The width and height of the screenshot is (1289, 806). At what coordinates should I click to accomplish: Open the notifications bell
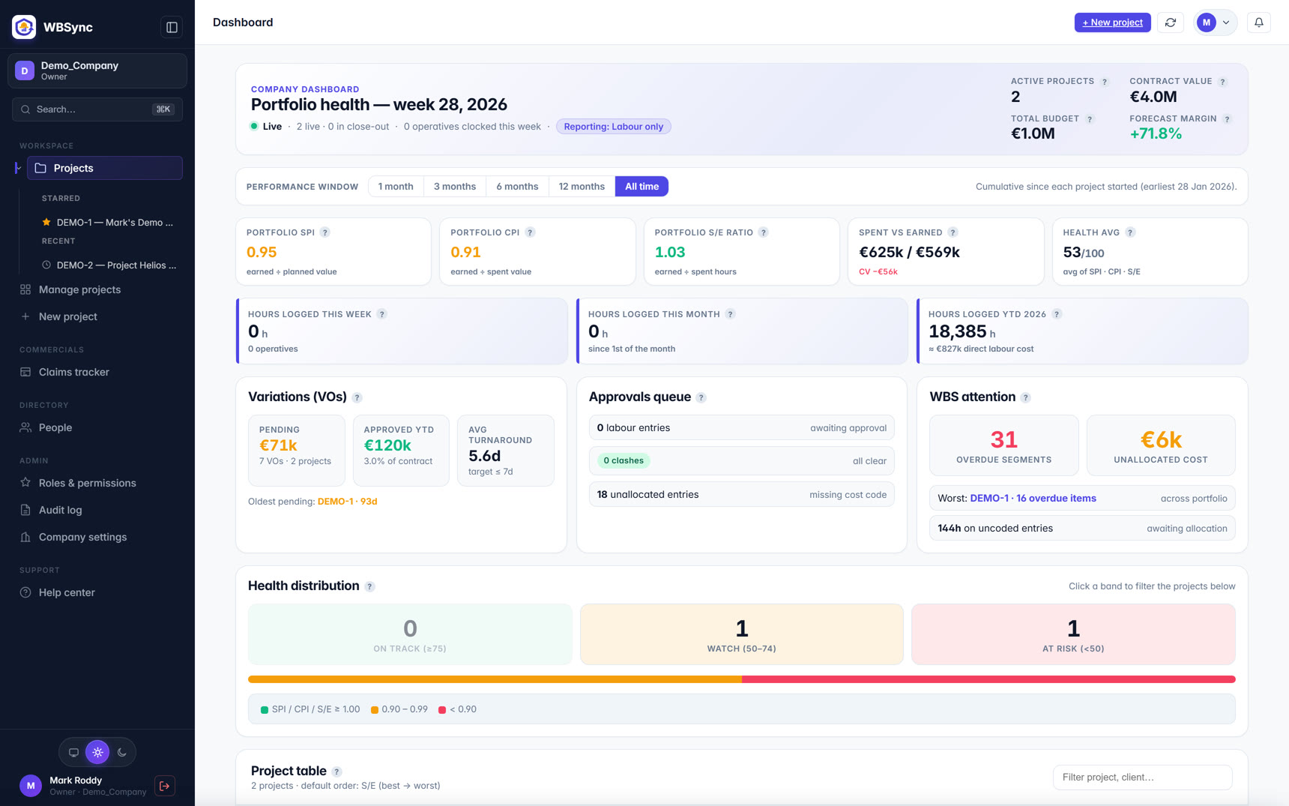[1259, 22]
